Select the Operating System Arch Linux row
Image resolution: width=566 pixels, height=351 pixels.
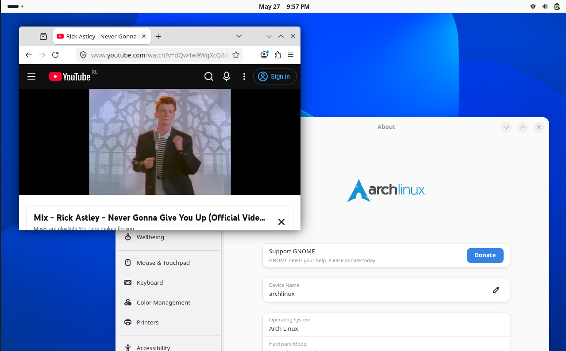pyautogui.click(x=386, y=324)
